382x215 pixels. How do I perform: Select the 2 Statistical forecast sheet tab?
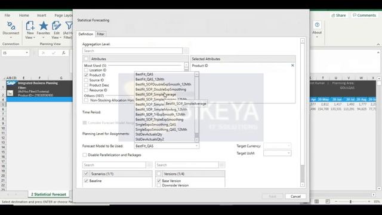(48, 194)
